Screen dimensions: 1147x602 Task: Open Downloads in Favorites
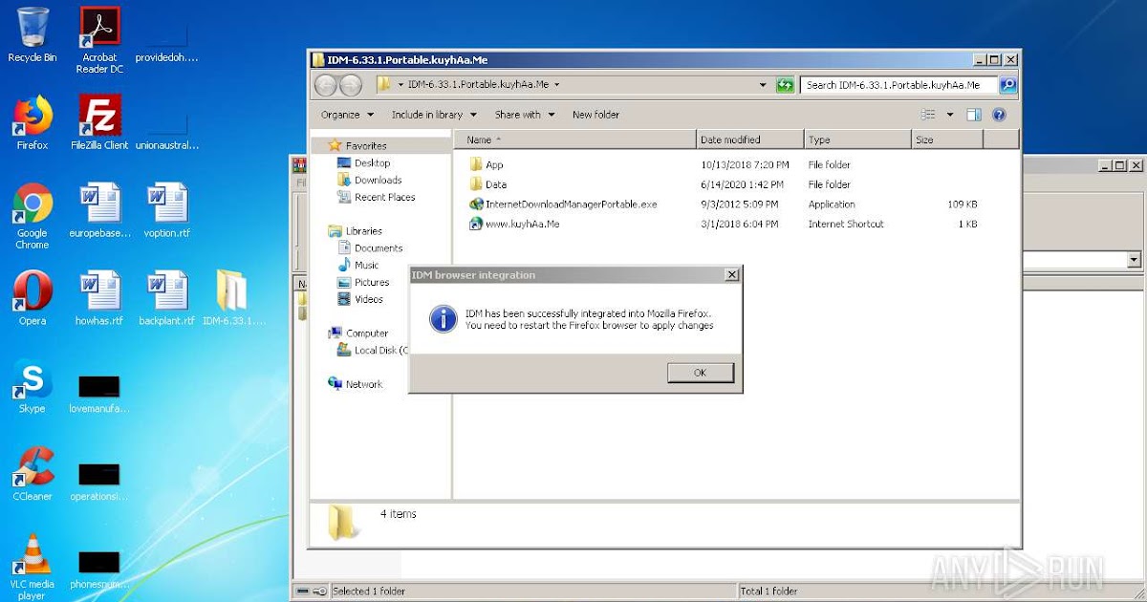point(370,181)
